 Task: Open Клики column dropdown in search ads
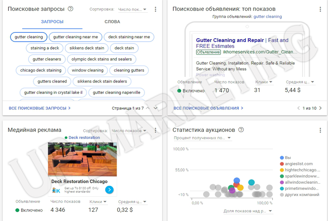[x=264, y=82]
